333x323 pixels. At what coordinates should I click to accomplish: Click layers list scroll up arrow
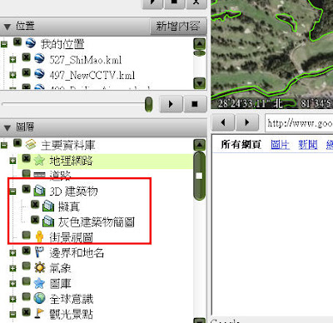[x=200, y=145]
